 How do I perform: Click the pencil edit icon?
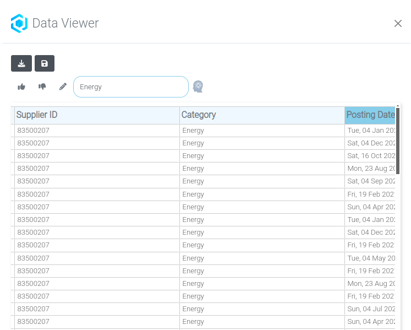63,86
